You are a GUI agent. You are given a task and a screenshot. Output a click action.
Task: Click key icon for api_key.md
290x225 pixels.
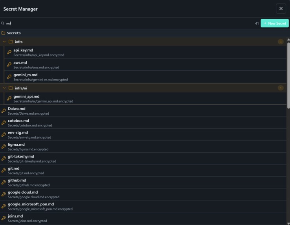(x=9, y=52)
